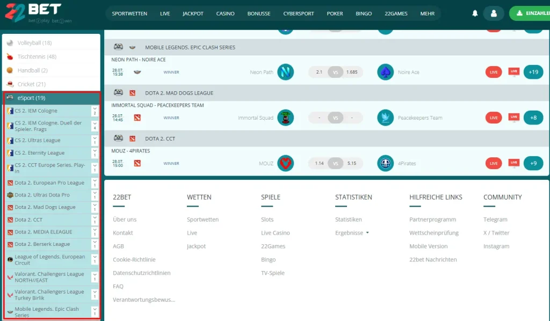This screenshot has width=550, height=321.
Task: Open the FAQ footer link
Action: [118, 286]
